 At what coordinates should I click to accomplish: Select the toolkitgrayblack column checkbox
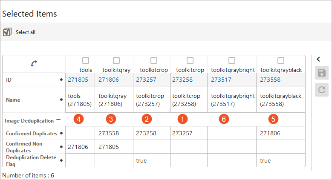coord(281,60)
